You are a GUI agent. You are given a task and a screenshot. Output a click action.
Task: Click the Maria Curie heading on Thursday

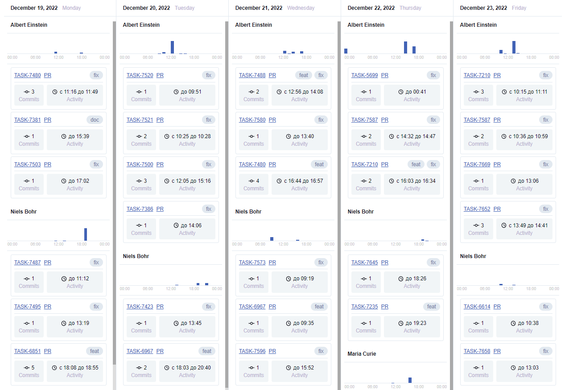click(x=362, y=354)
